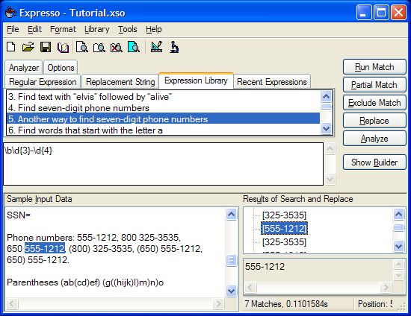Click the Run Match button
The height and width of the screenshot is (316, 411).
click(x=374, y=67)
